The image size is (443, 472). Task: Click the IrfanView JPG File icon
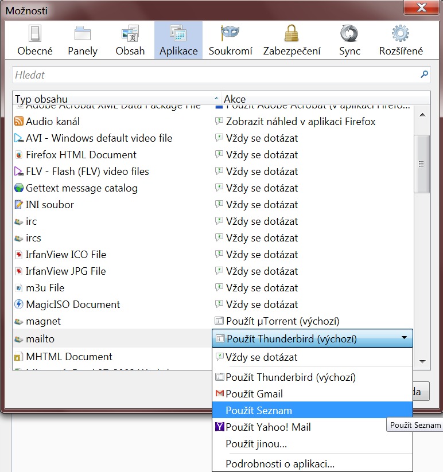[x=19, y=271]
